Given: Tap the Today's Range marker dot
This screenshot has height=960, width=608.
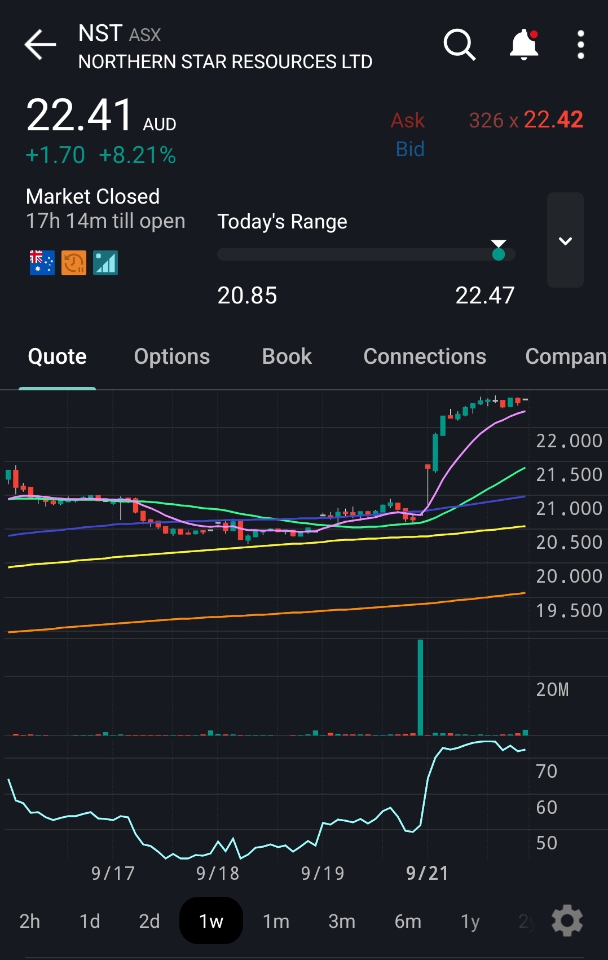Looking at the screenshot, I should [x=499, y=254].
